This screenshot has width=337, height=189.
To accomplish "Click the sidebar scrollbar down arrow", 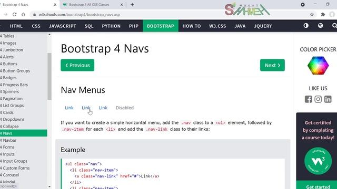I will pos(49,187).
